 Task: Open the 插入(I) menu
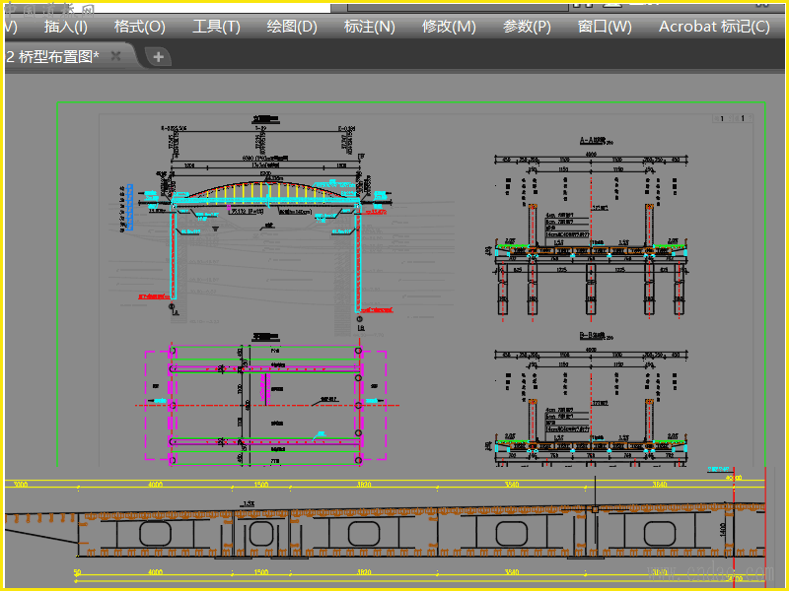coord(65,27)
